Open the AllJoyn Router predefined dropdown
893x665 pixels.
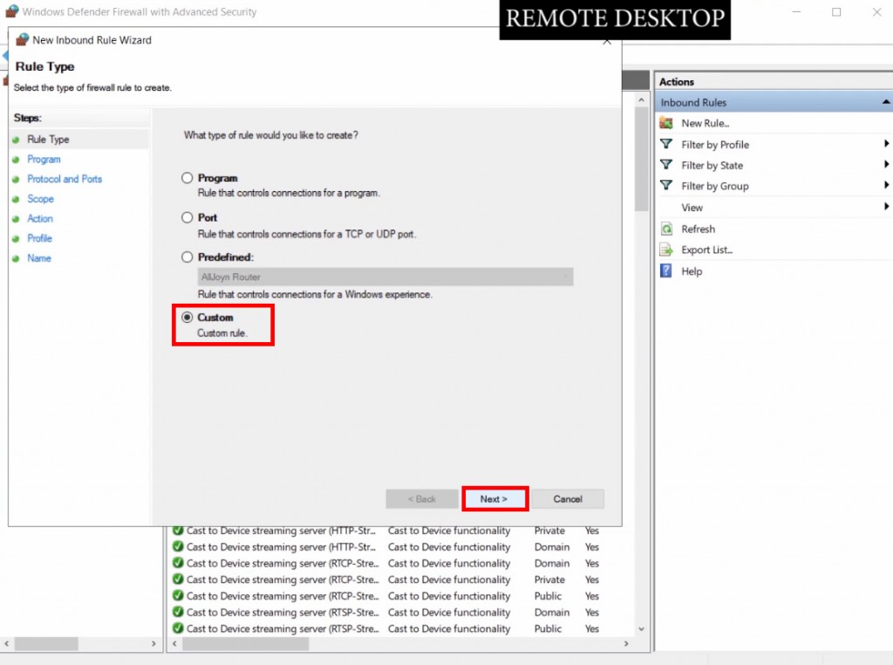pos(385,277)
